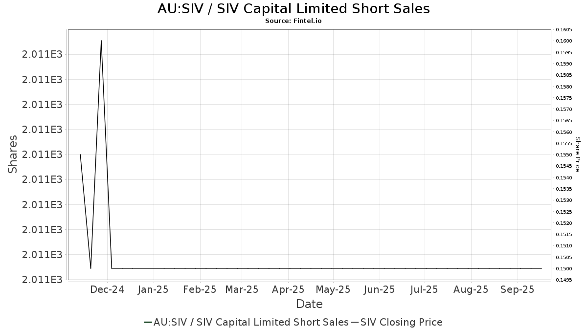
Task: Click the Share Price axis title
Action: [578, 154]
